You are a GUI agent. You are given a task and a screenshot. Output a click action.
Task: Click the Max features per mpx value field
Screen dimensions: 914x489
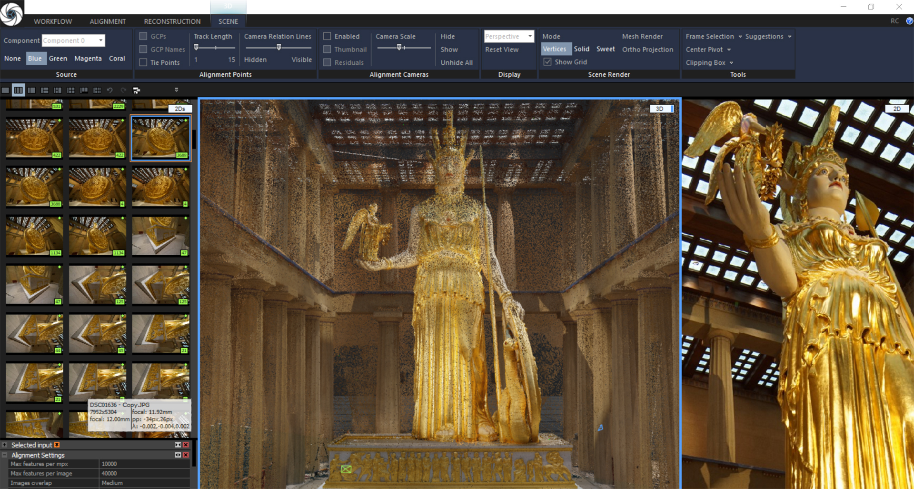click(144, 464)
